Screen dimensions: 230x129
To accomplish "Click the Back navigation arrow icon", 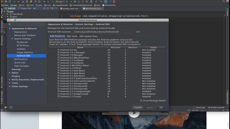I will click(x=44, y=1).
